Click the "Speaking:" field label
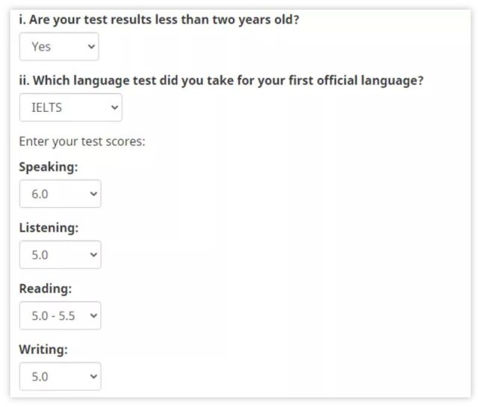The image size is (478, 407). pos(48,167)
